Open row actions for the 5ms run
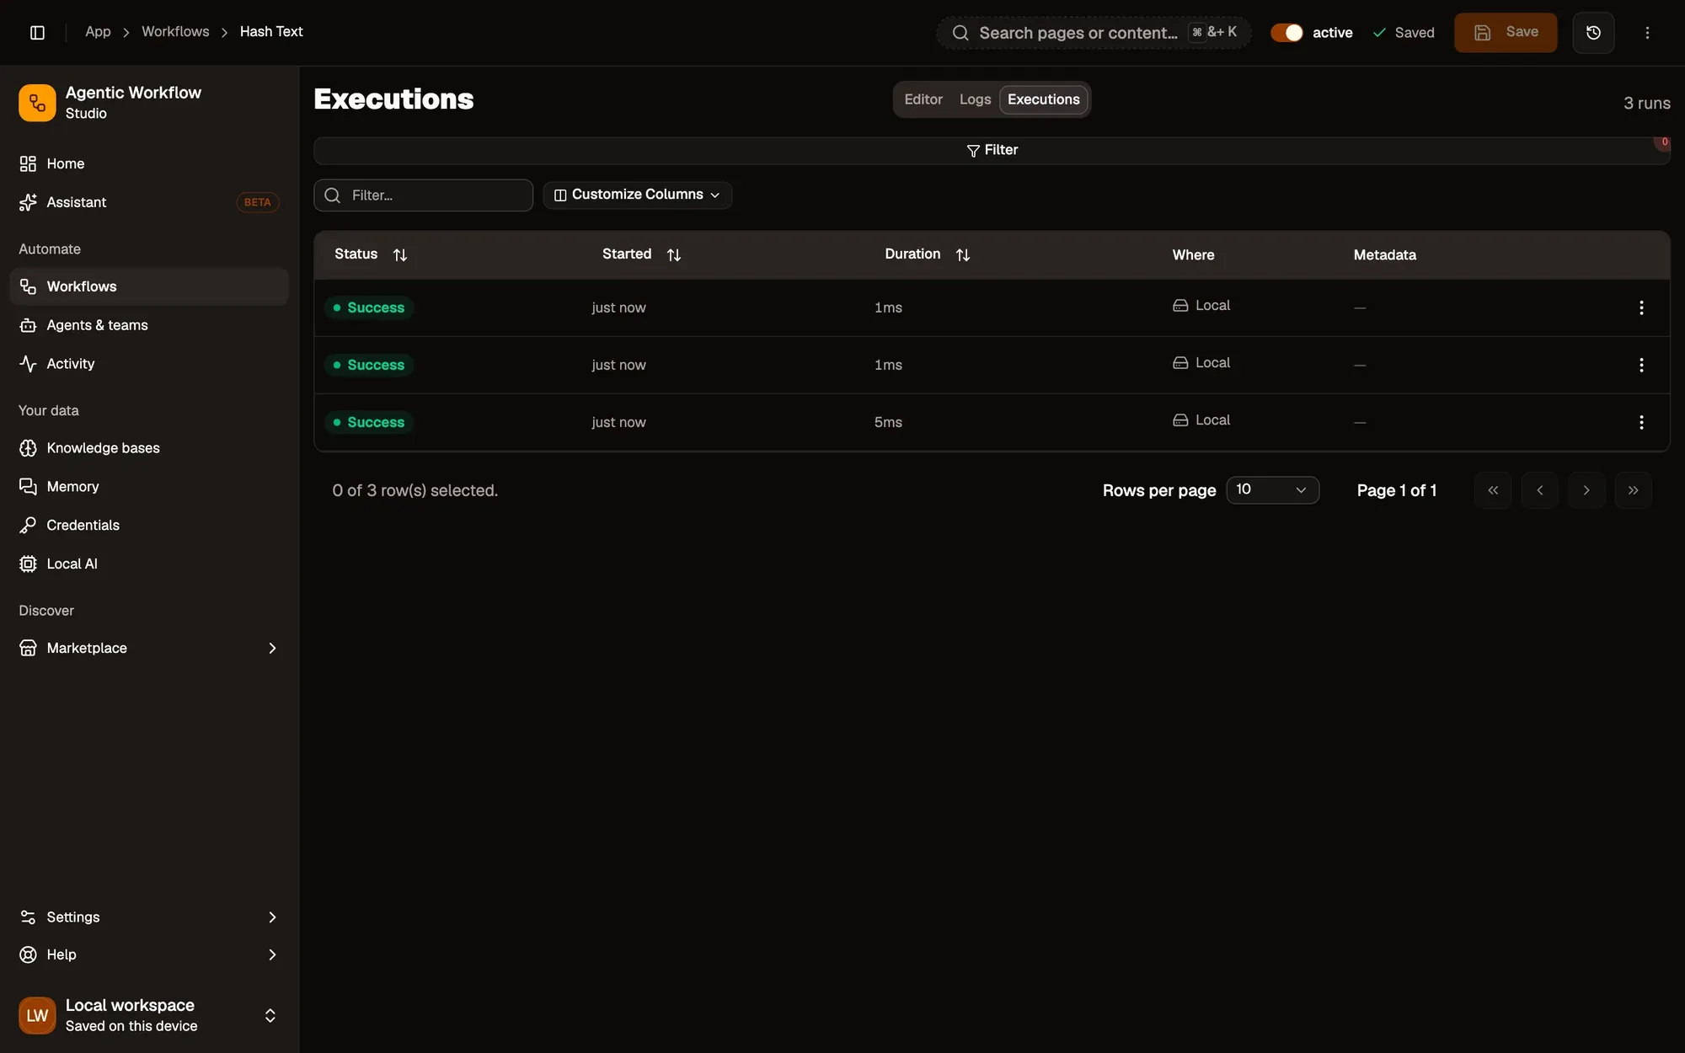1685x1053 pixels. pos(1641,422)
